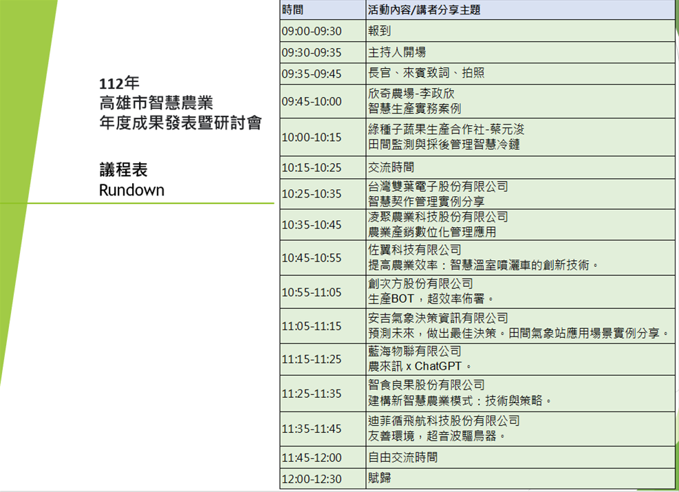Click '長官、來賓致詞、拍照' cell
This screenshot has height=492, width=679.
click(521, 74)
